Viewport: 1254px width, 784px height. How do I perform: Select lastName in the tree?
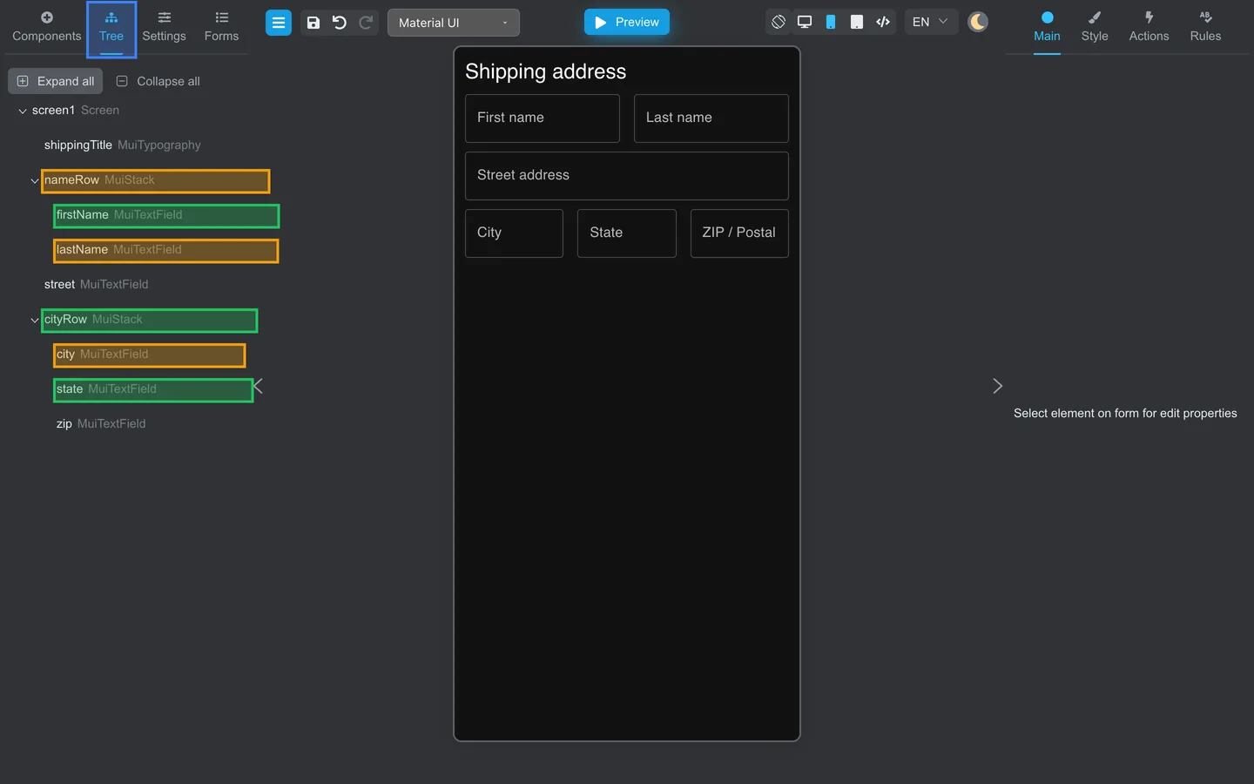coord(166,250)
